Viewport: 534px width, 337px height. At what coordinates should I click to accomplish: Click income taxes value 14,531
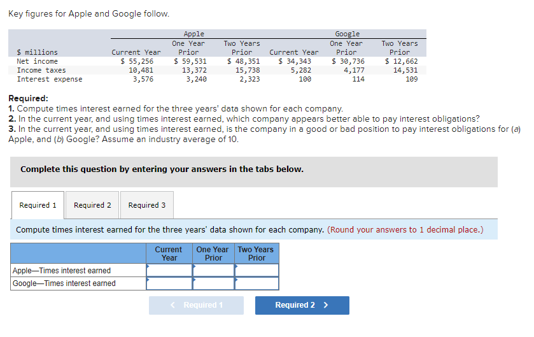click(x=405, y=70)
